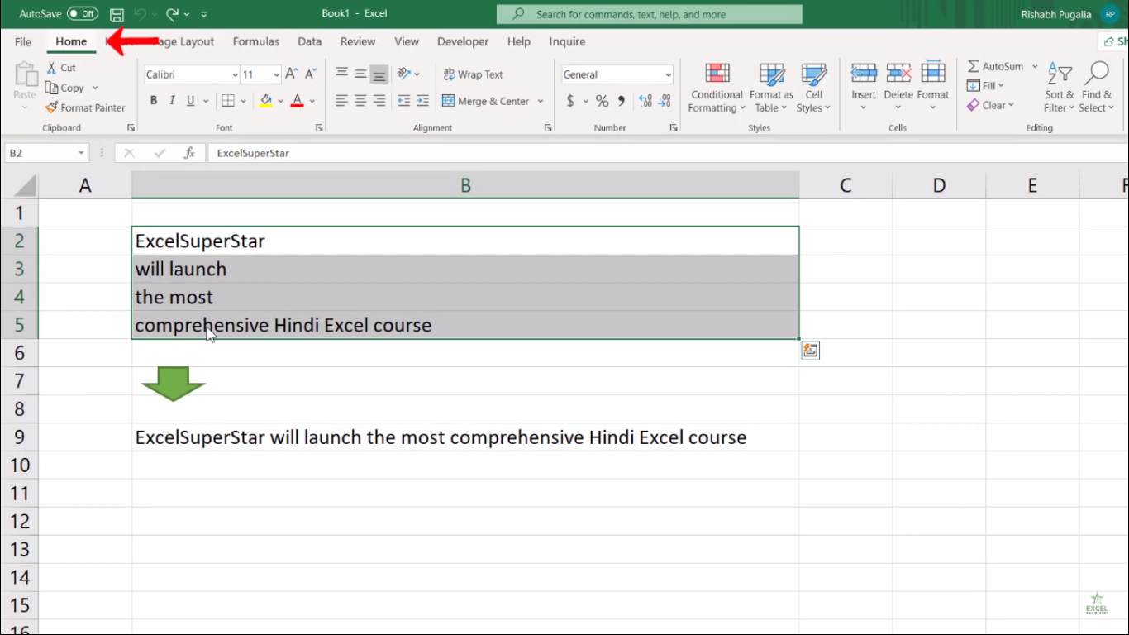Open Format as Table gallery
The image size is (1129, 635).
pyautogui.click(x=771, y=88)
